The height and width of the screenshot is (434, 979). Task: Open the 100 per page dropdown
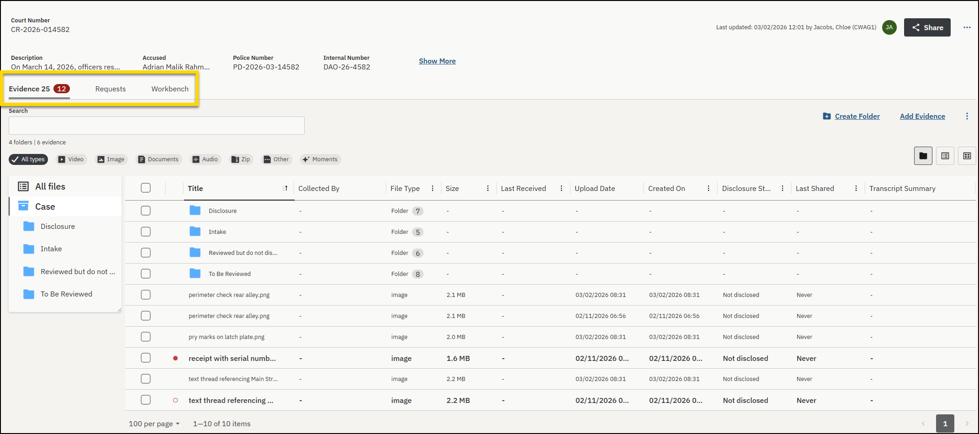click(x=154, y=423)
